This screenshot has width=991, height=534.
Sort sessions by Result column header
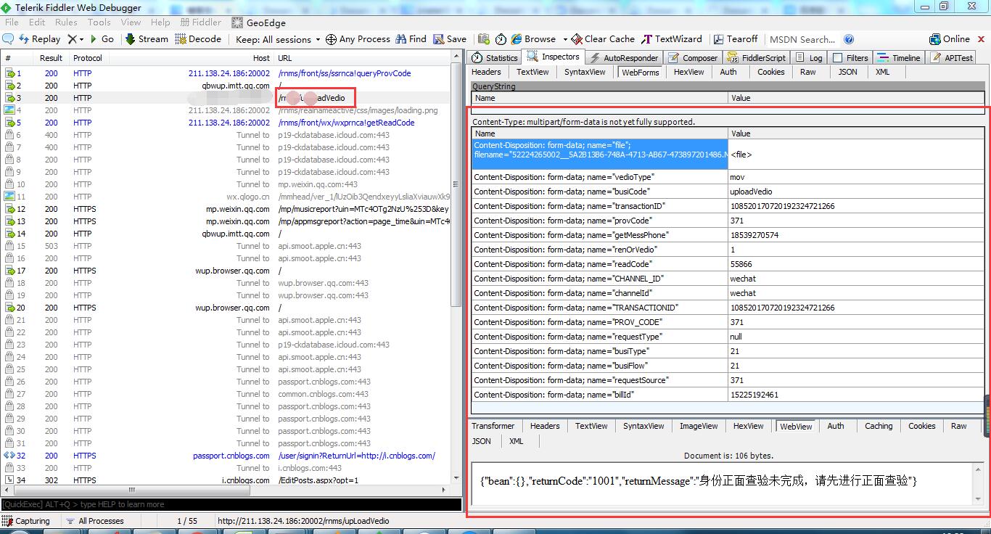[51, 58]
